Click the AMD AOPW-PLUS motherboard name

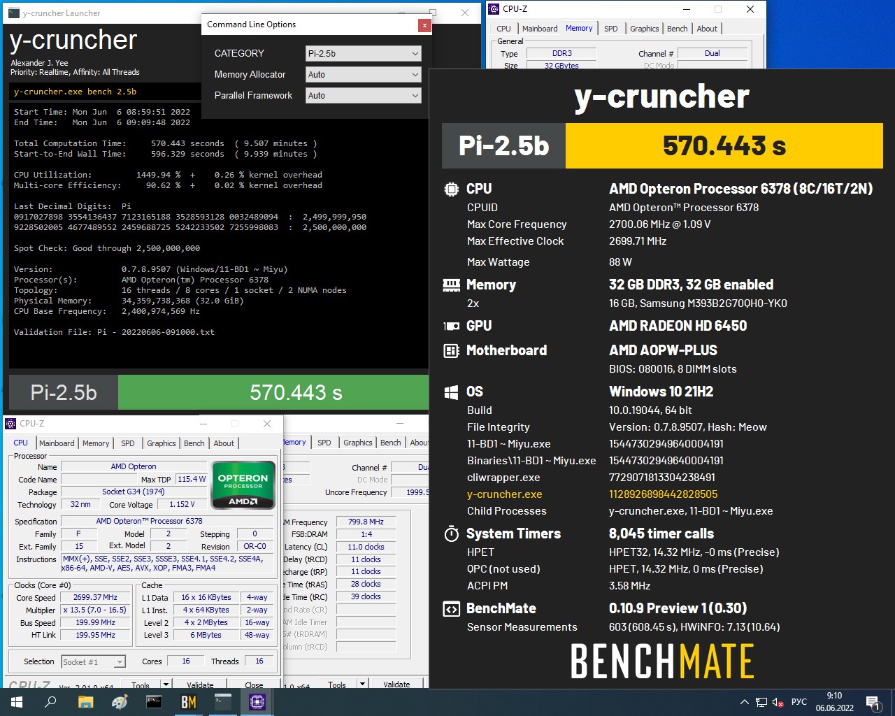pos(663,350)
